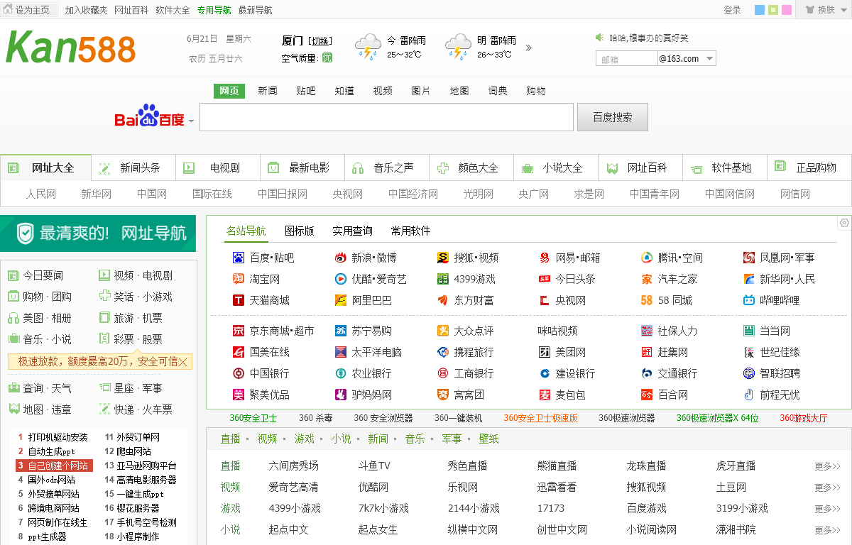Viewport: 852px width, 545px height.
Task: Click the headphone icon on 音乐之声 tab
Action: point(359,168)
